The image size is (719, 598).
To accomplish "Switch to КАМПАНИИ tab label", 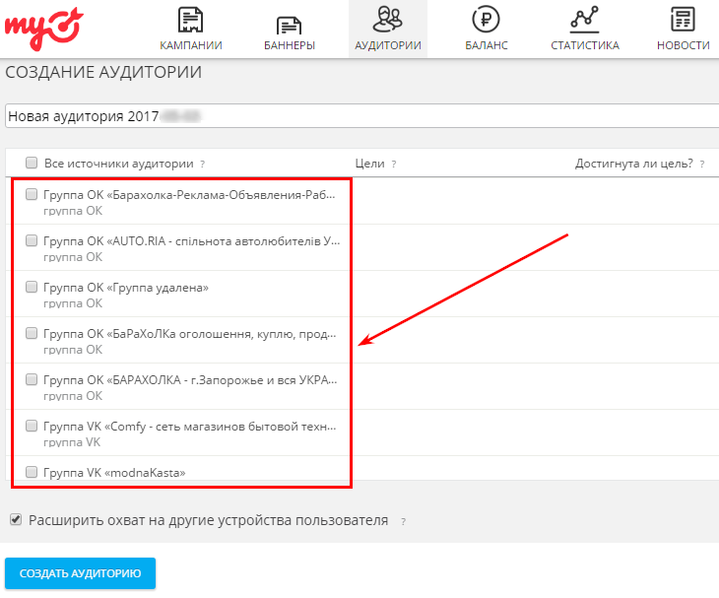I will 191,45.
